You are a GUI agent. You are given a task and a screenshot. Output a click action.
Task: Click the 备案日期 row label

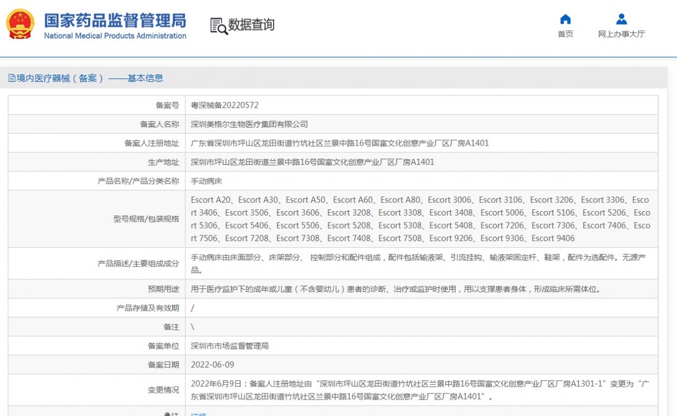[163, 365]
